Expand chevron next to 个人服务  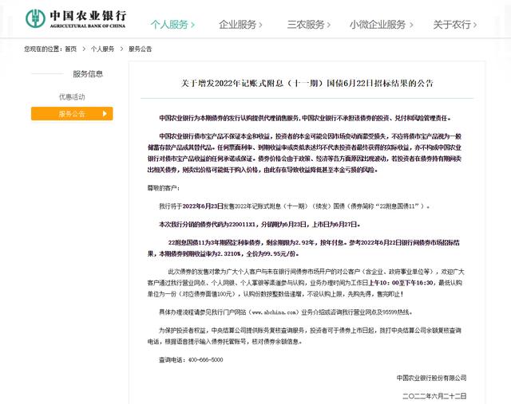tap(192, 25)
